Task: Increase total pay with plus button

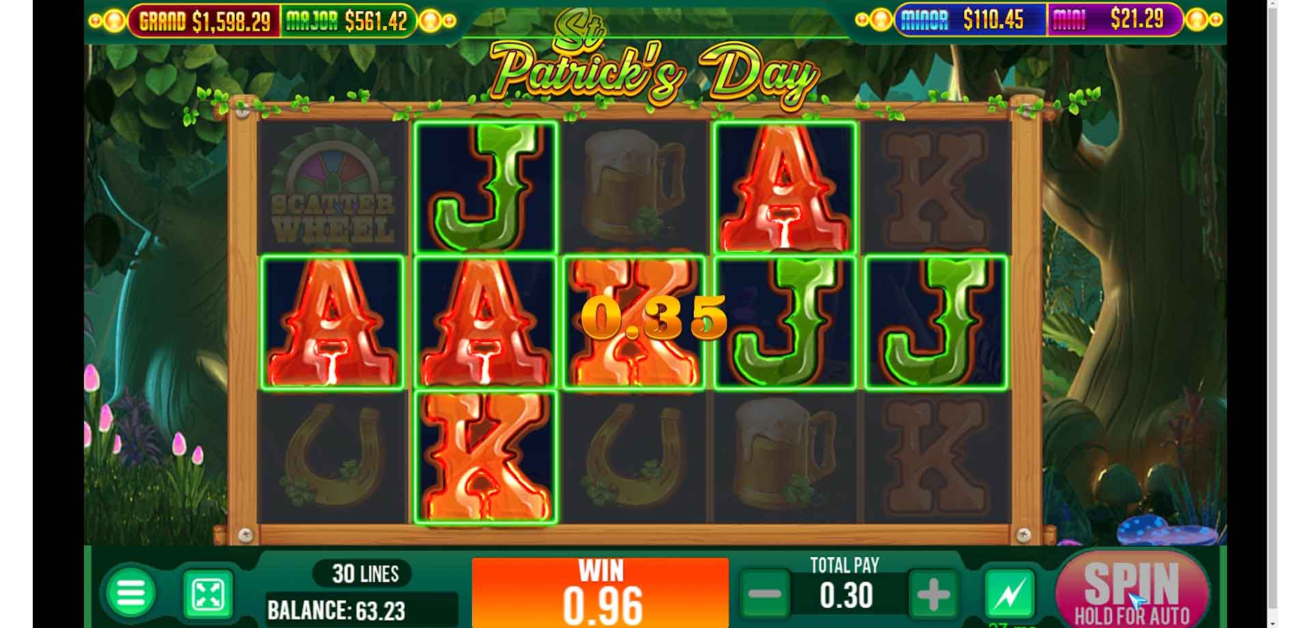Action: [x=933, y=594]
